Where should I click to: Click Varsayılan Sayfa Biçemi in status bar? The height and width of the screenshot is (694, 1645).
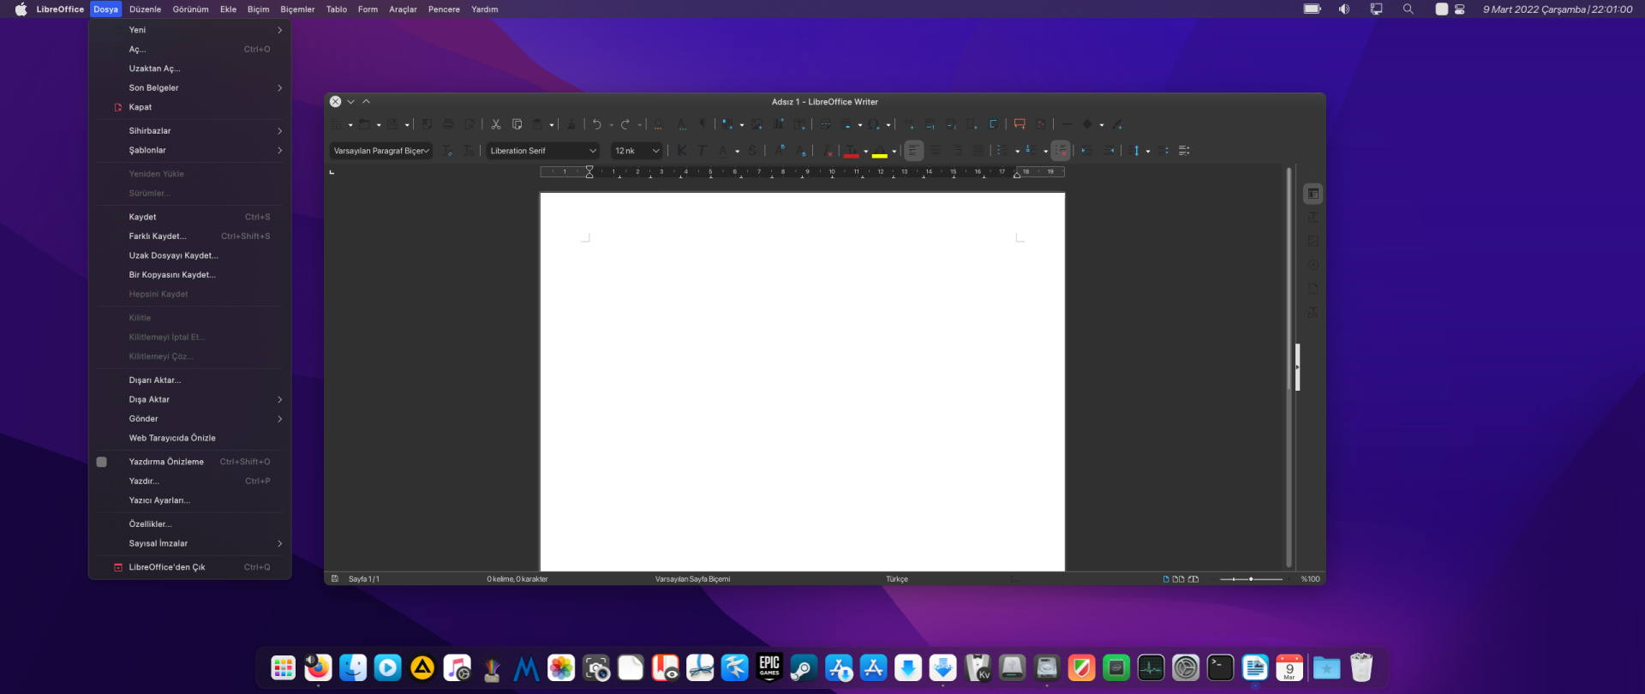pyautogui.click(x=692, y=579)
